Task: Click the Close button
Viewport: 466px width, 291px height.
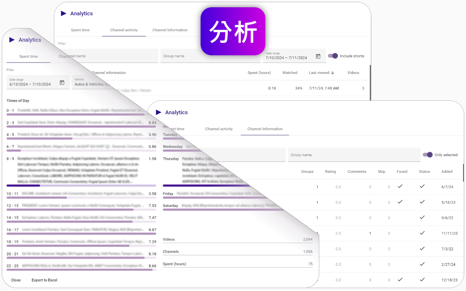Action: coord(16,280)
